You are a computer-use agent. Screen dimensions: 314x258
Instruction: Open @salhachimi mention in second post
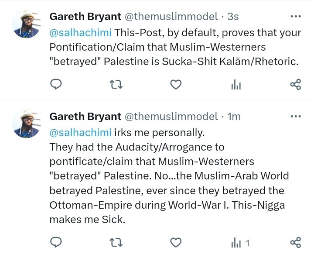(x=80, y=131)
